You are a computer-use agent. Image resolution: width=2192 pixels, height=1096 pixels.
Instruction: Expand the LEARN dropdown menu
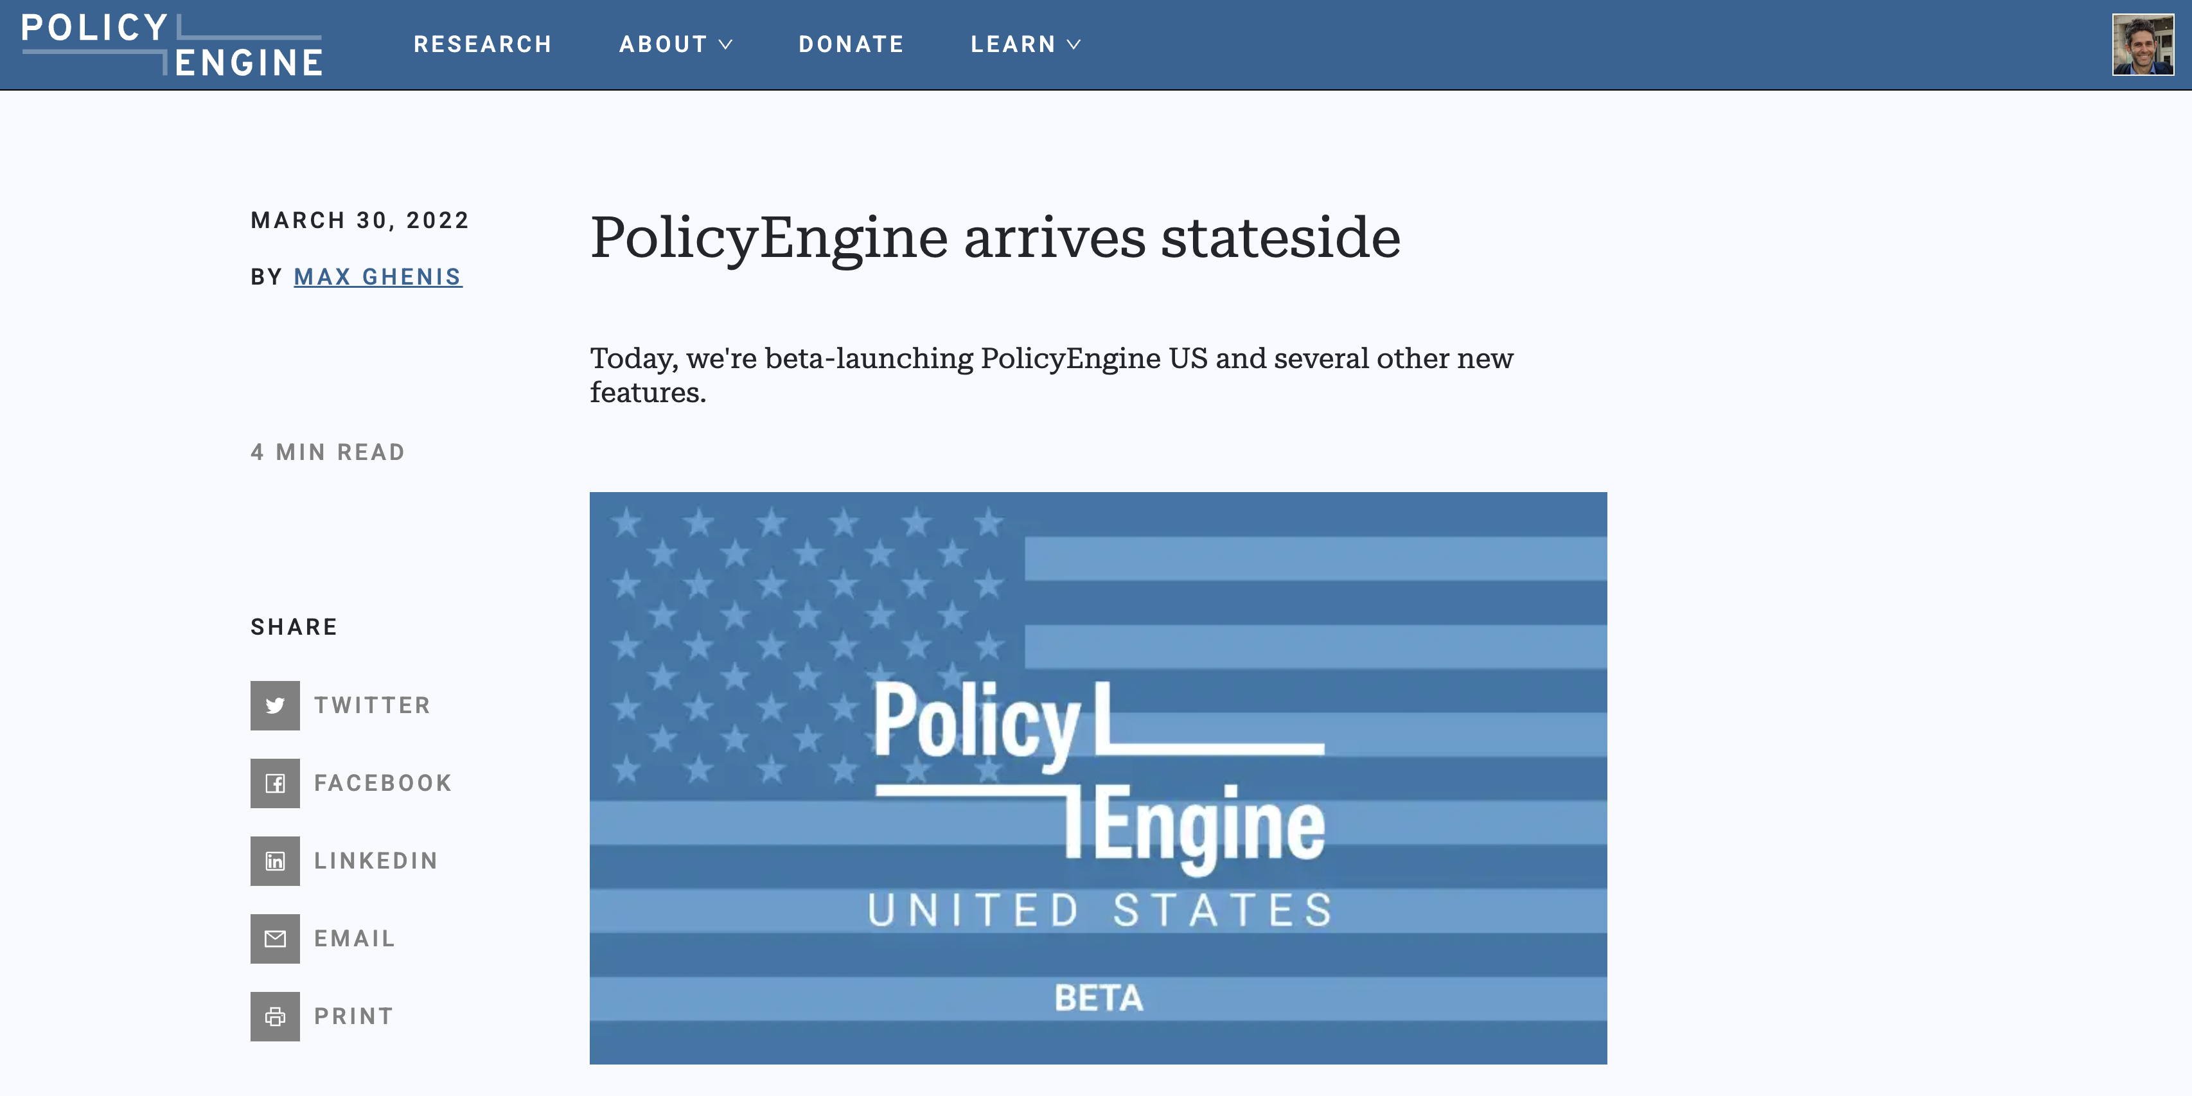pyautogui.click(x=1025, y=44)
